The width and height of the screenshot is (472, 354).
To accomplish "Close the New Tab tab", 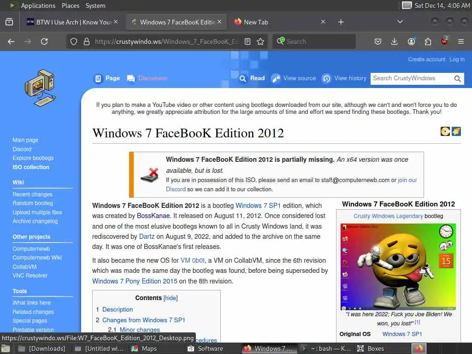I will tap(323, 22).
